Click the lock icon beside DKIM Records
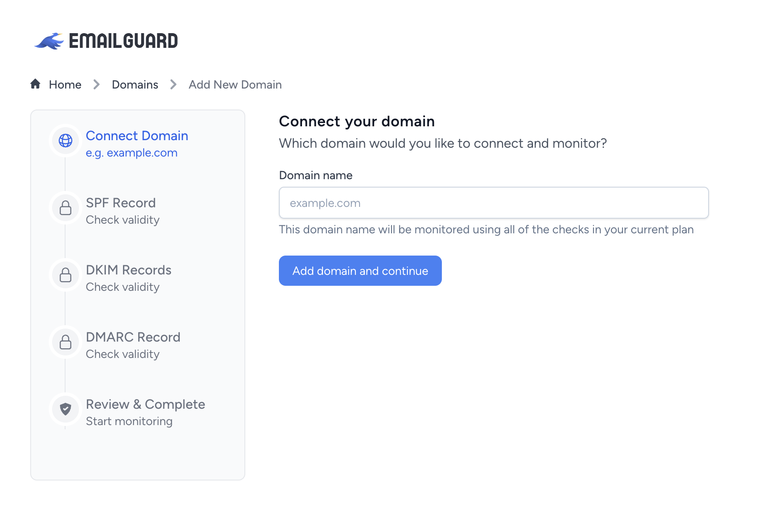This screenshot has height=517, width=772. 66,275
